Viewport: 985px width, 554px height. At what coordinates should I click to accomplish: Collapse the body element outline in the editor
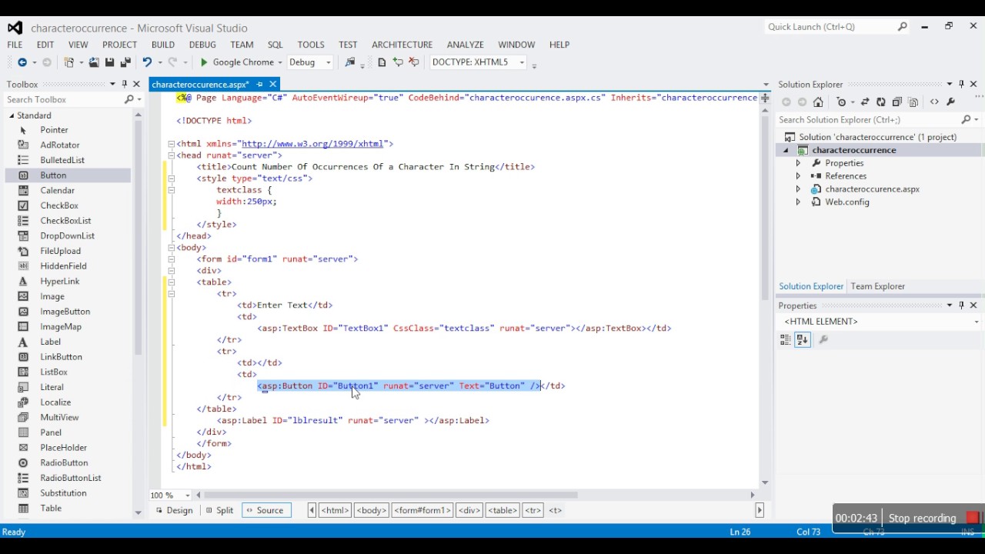point(171,248)
